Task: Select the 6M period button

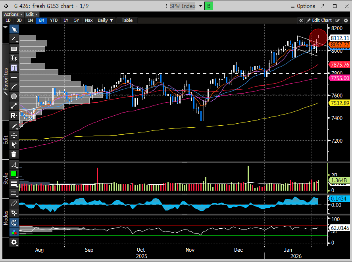Action: [42, 20]
